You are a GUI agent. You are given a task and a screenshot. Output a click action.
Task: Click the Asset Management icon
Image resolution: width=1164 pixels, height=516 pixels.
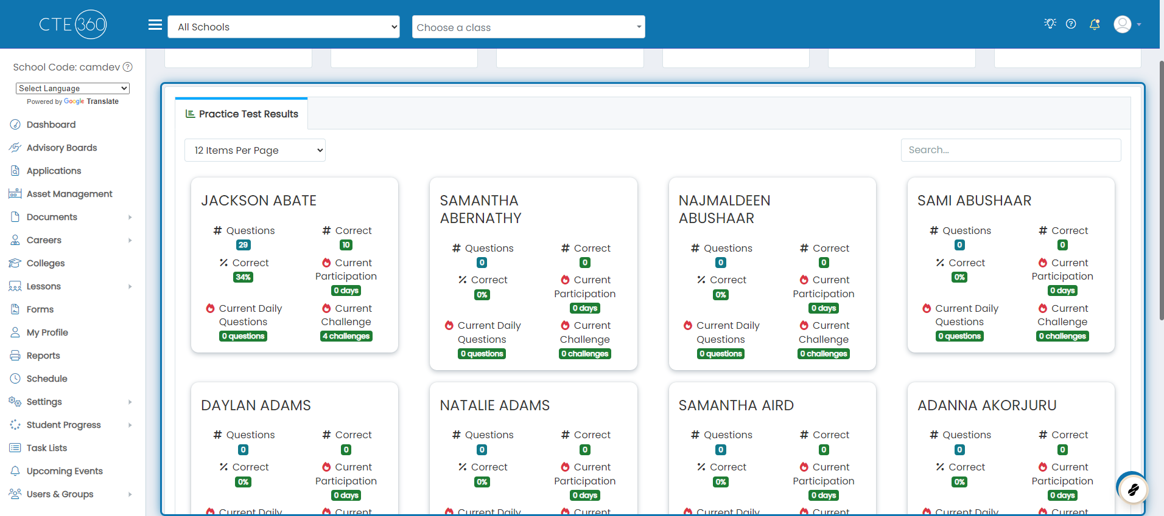pos(15,194)
